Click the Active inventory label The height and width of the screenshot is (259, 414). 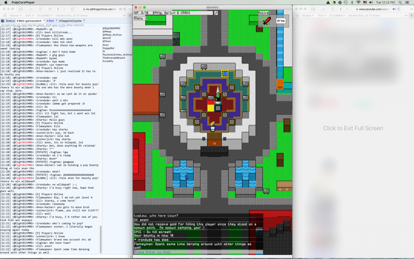click(x=263, y=13)
